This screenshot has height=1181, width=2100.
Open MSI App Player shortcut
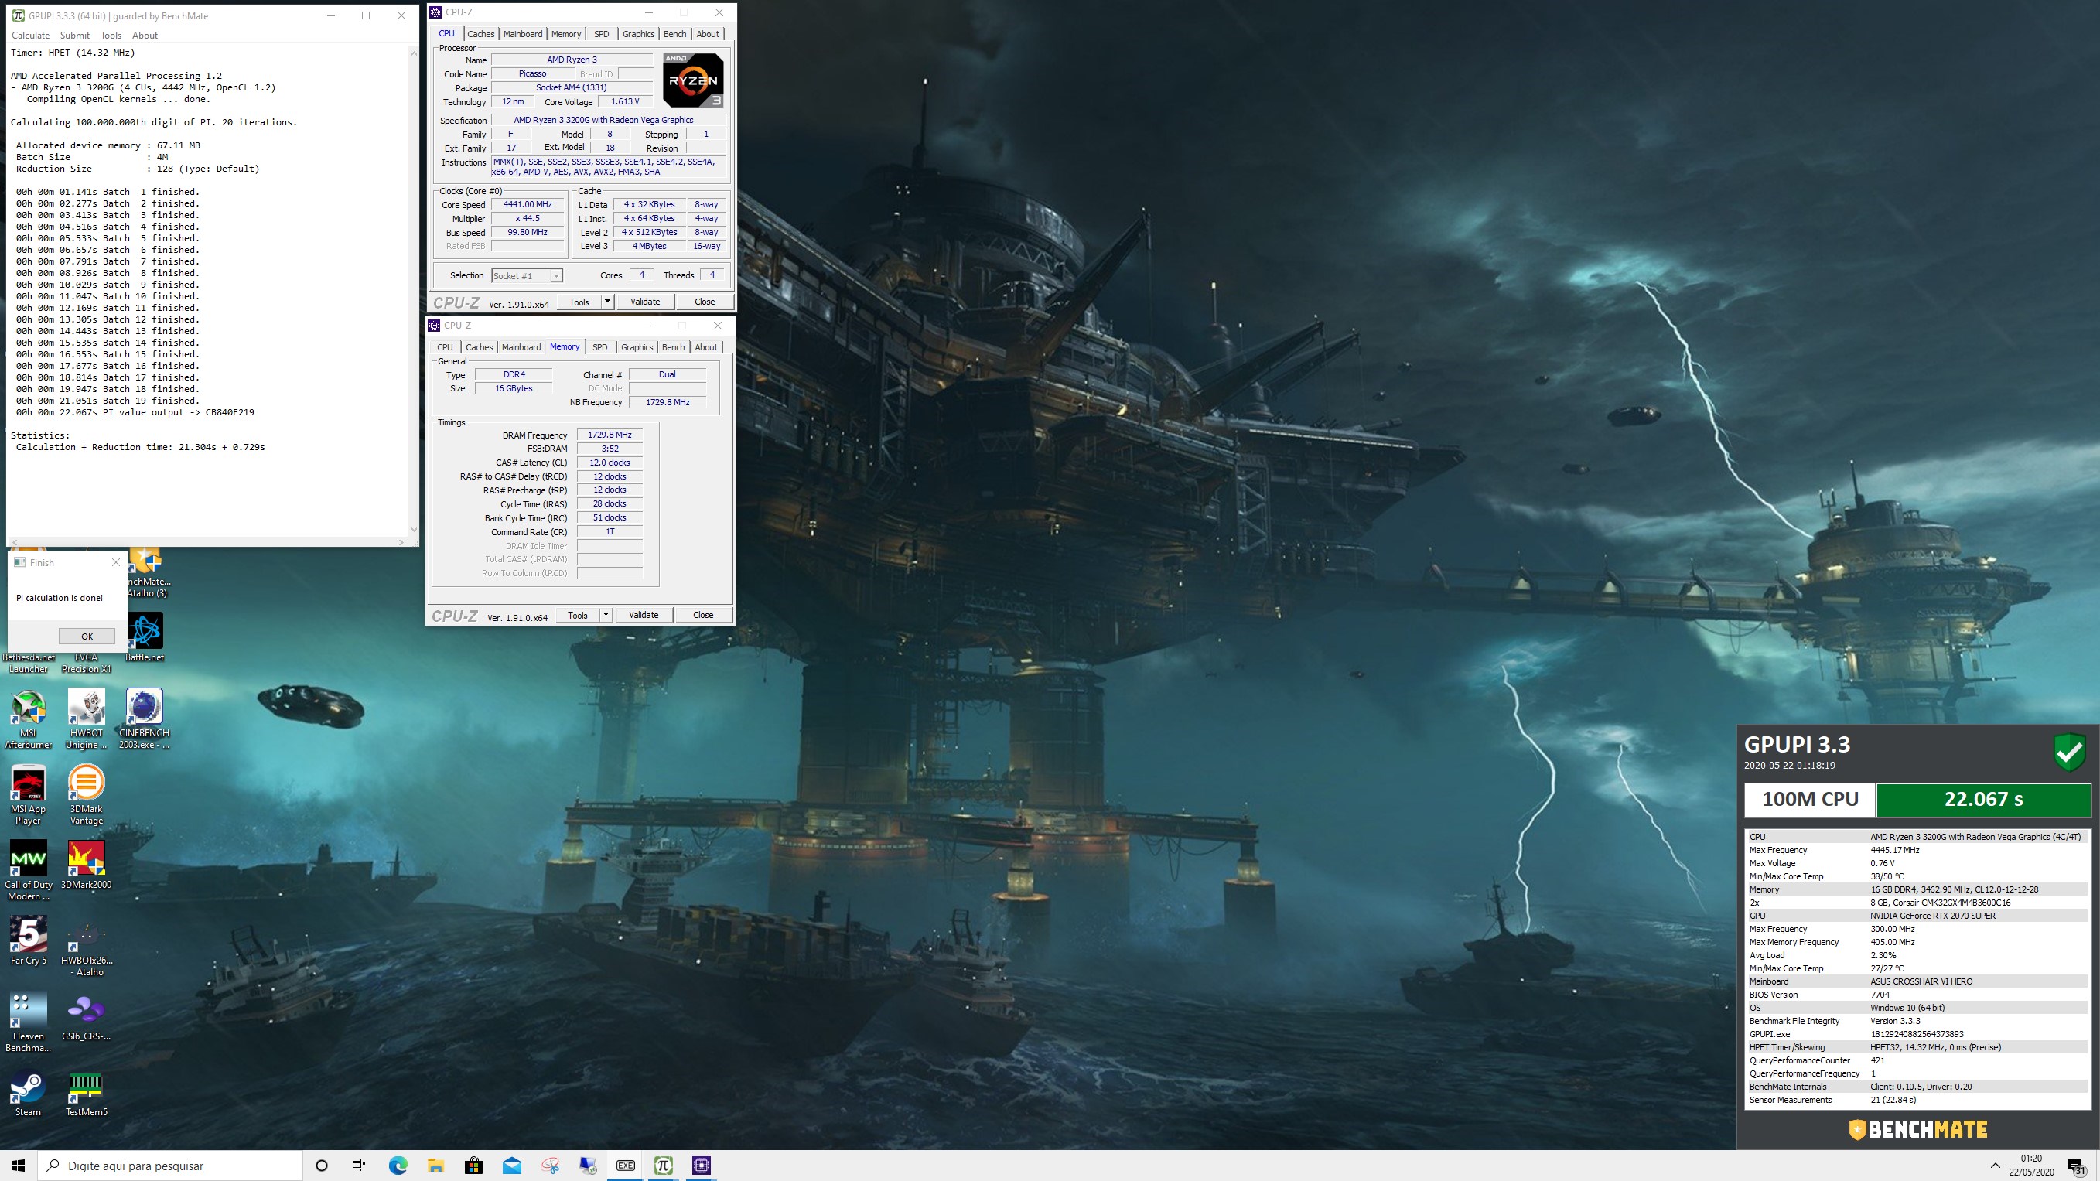pos(29,794)
